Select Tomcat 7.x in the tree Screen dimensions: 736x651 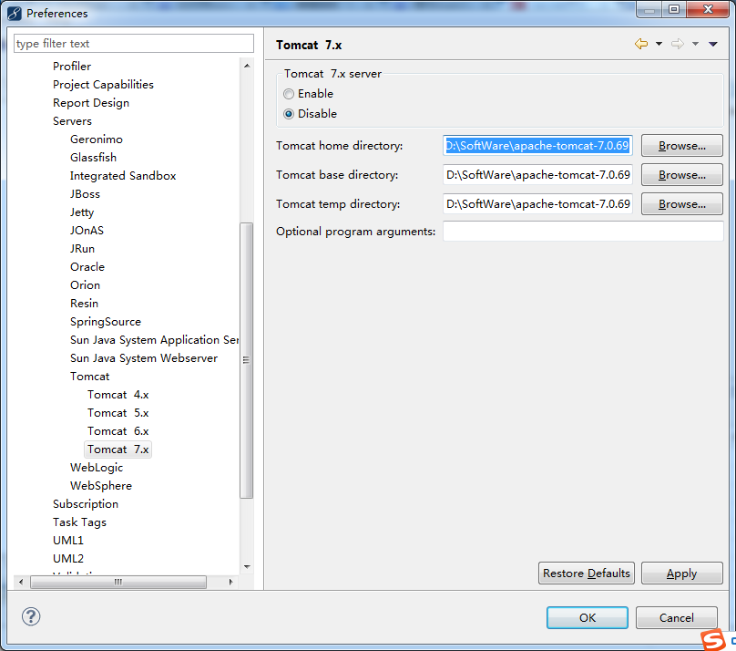click(118, 449)
